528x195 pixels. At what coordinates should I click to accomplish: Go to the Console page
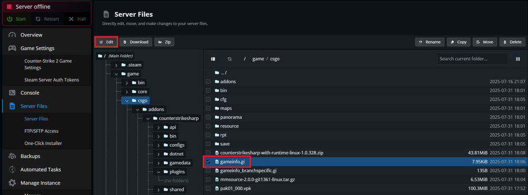(x=30, y=92)
